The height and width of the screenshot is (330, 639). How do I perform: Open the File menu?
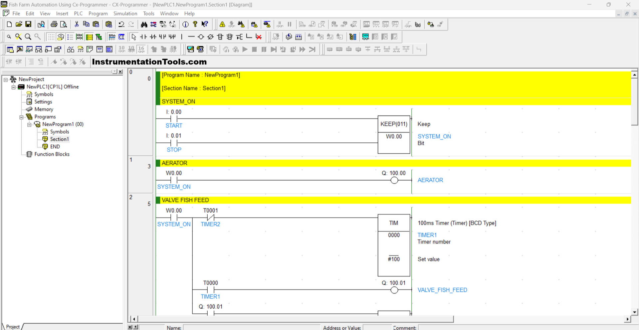16,14
